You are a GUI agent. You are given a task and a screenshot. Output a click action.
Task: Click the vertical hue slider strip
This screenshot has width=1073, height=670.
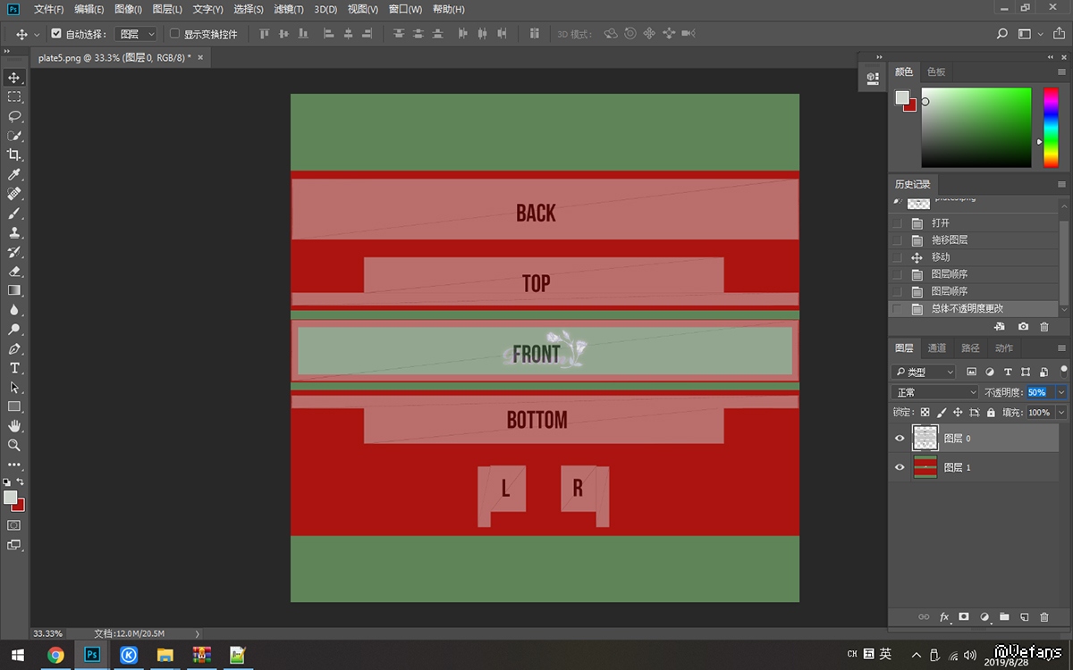1051,127
